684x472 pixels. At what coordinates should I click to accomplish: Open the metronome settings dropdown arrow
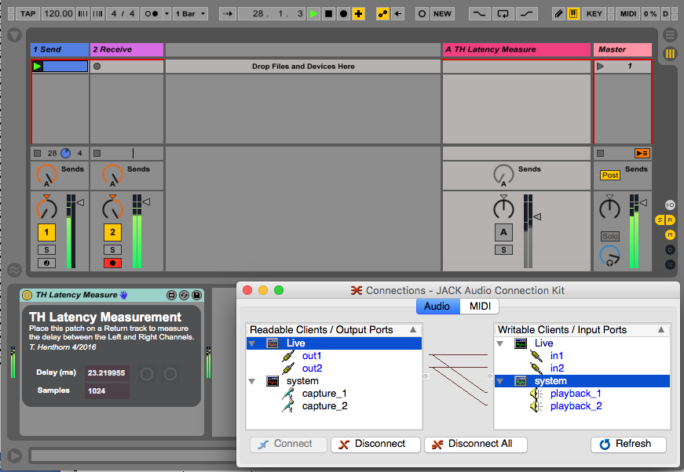(x=166, y=14)
